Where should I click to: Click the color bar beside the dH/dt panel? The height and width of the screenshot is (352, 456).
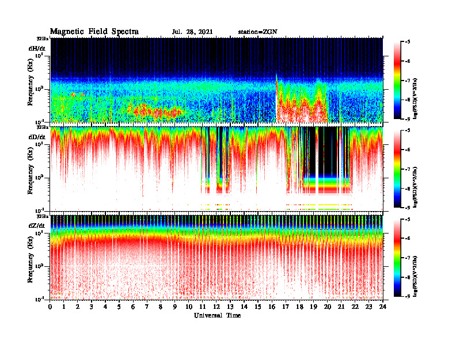tap(397, 81)
